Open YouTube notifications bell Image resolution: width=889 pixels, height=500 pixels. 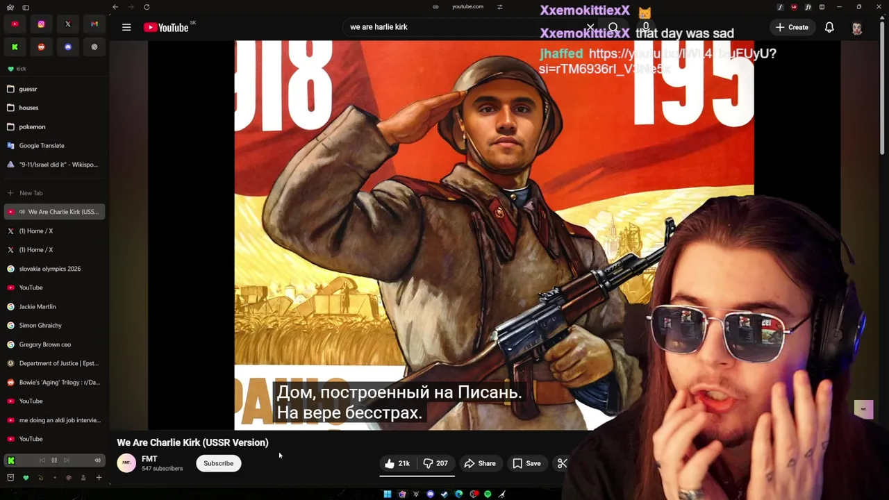(x=829, y=27)
